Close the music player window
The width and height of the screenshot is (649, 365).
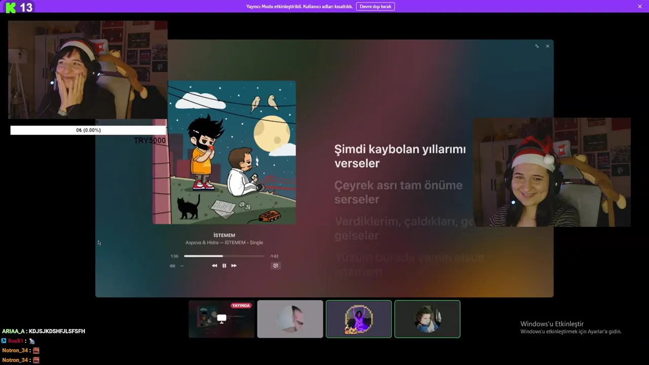pyautogui.click(x=548, y=46)
